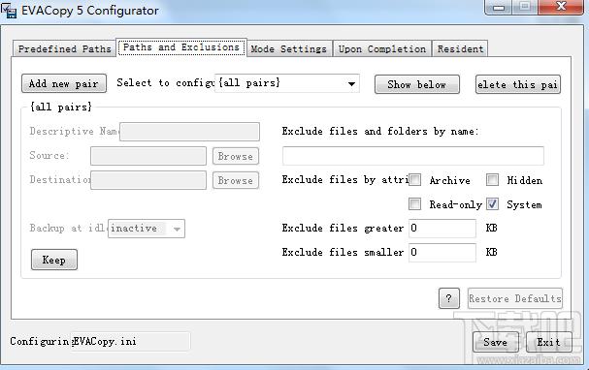The height and width of the screenshot is (370, 589).
Task: Open the Backup at idle inactive dropdown
Action: click(x=147, y=229)
